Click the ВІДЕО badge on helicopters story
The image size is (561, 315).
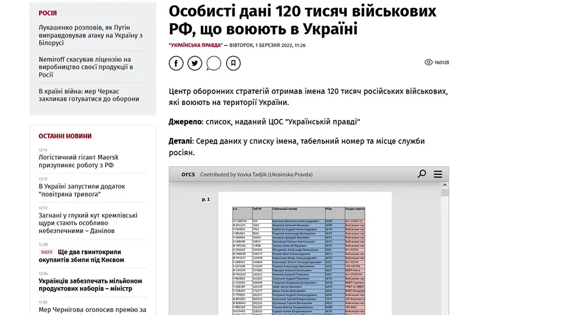tap(47, 252)
